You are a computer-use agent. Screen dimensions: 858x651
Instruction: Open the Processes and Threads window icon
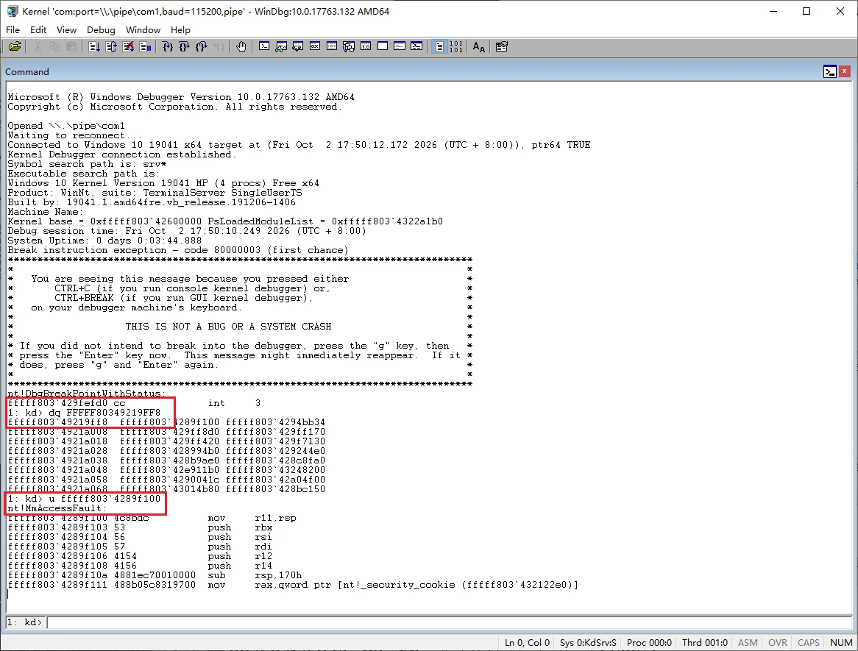[400, 46]
